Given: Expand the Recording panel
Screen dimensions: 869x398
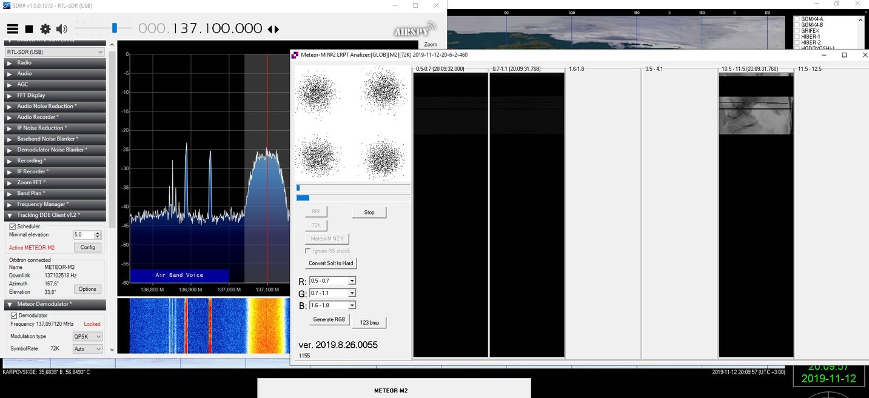Looking at the screenshot, I should [55, 161].
